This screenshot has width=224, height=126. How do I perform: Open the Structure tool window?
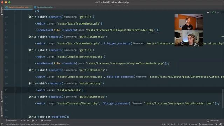[x=2, y=97]
